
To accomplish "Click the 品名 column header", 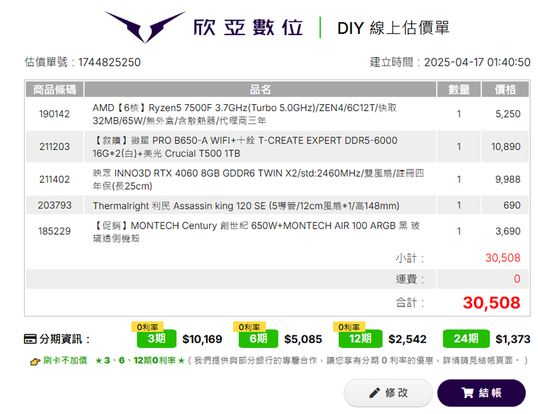I will 260,90.
